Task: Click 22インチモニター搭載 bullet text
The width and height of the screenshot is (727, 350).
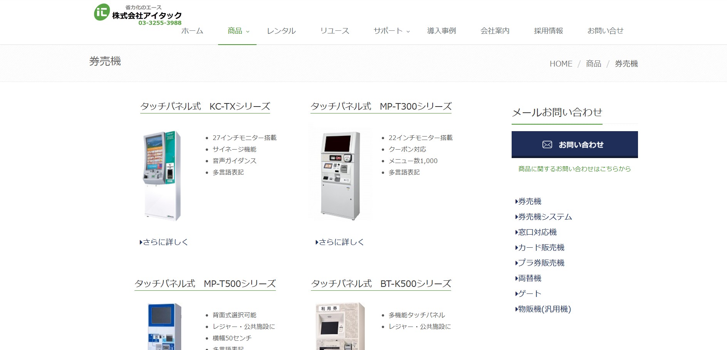Action: 421,138
